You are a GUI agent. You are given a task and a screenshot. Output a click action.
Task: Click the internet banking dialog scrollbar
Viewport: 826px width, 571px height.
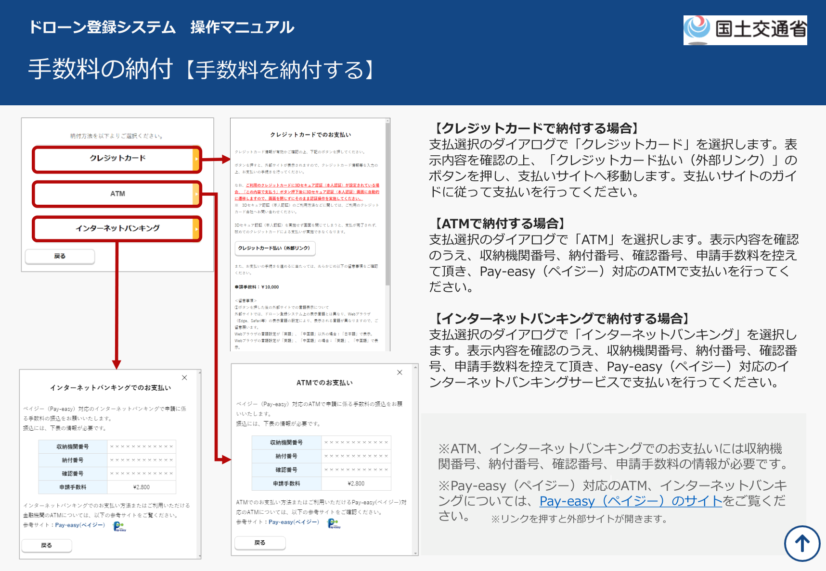pos(199,464)
